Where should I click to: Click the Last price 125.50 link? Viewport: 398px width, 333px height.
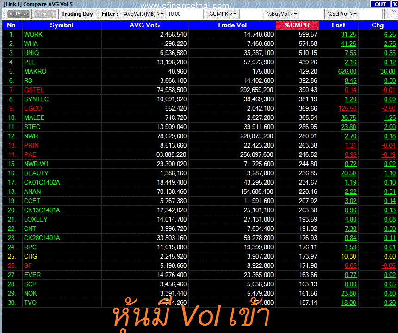348,108
